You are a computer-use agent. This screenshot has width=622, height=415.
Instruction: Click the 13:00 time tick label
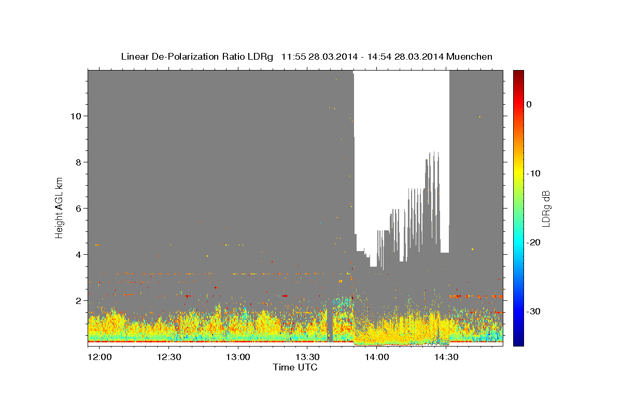point(238,357)
